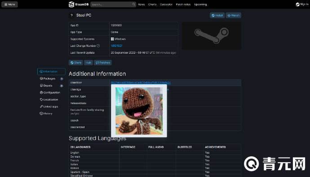Click the App Type value Game
The image size is (310, 177).
tap(115, 32)
